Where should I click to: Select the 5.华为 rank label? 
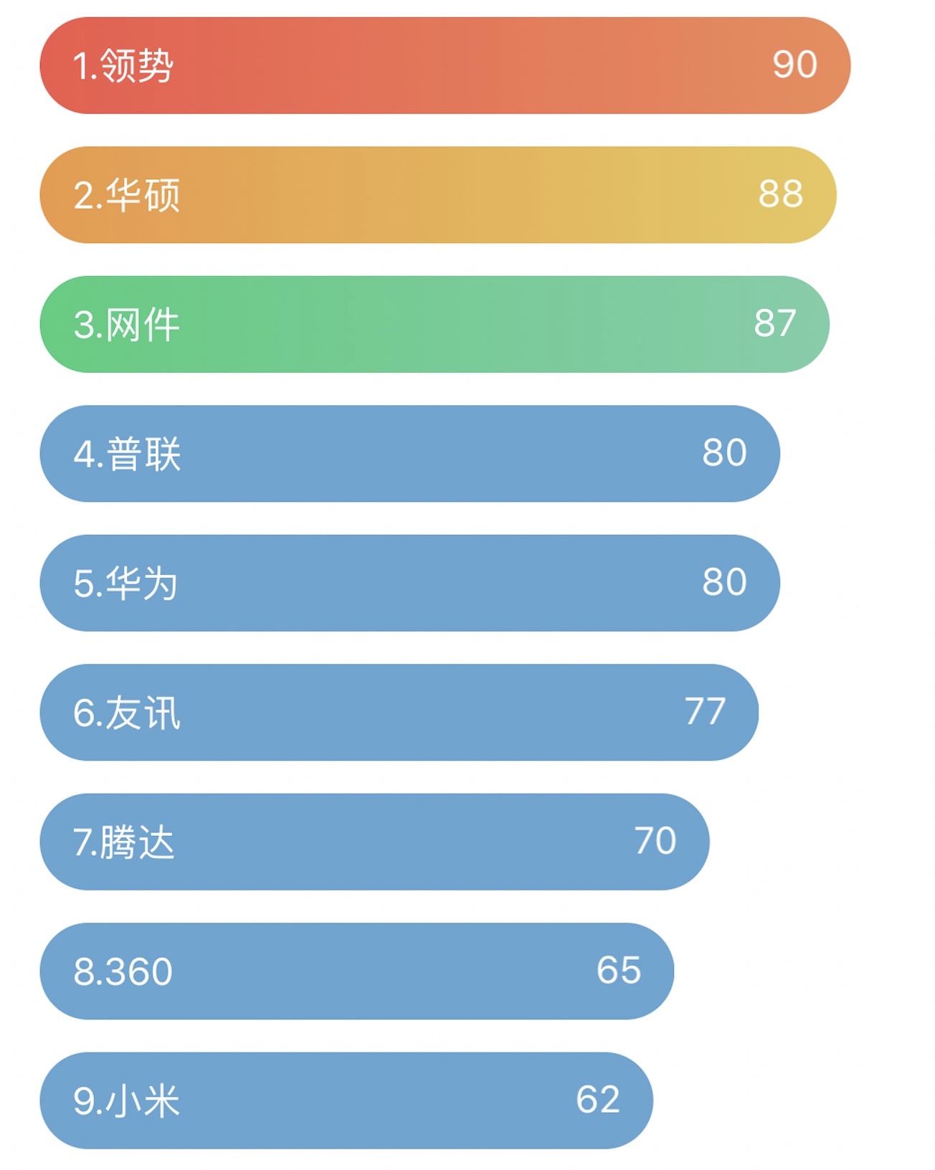click(125, 584)
